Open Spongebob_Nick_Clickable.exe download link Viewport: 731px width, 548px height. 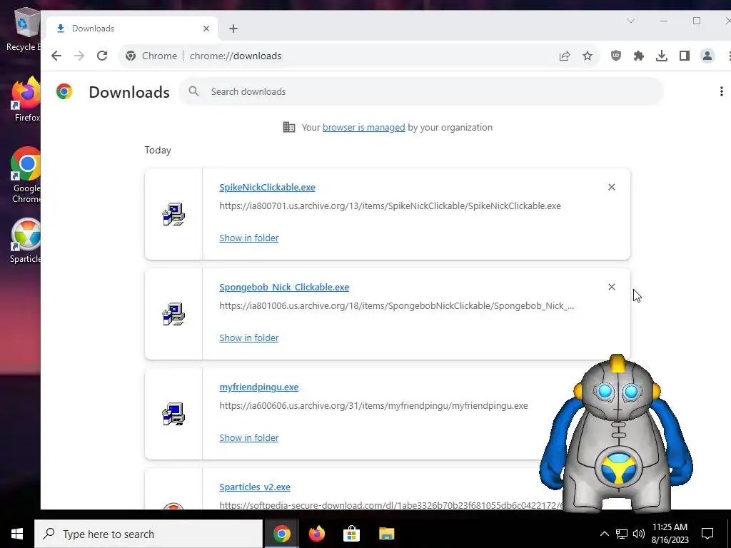tap(284, 287)
